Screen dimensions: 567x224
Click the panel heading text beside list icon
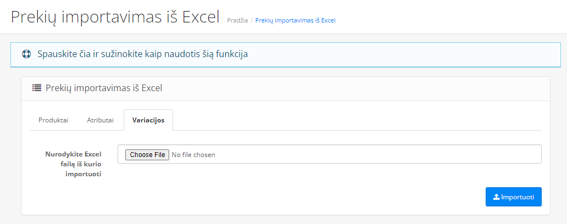coord(104,88)
